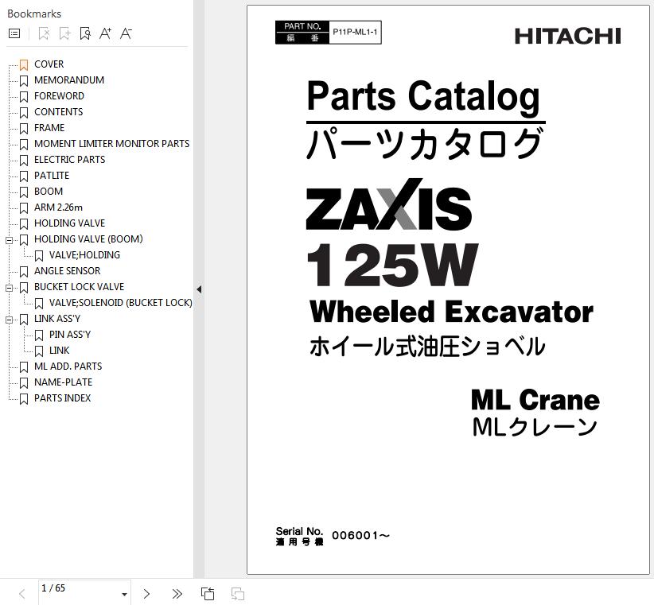Click the Wheeled Excavator heading
654x605 pixels.
(x=451, y=312)
